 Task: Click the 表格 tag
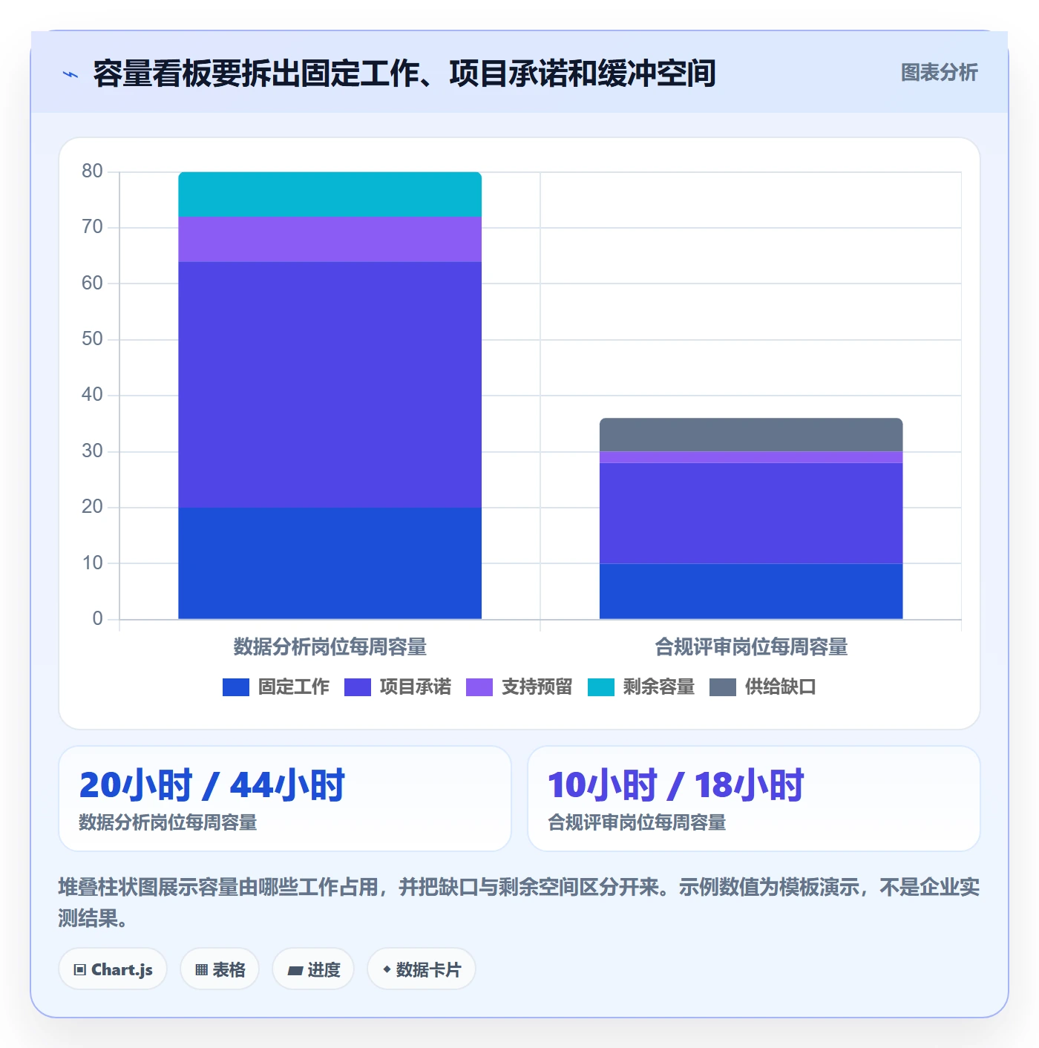(x=220, y=969)
